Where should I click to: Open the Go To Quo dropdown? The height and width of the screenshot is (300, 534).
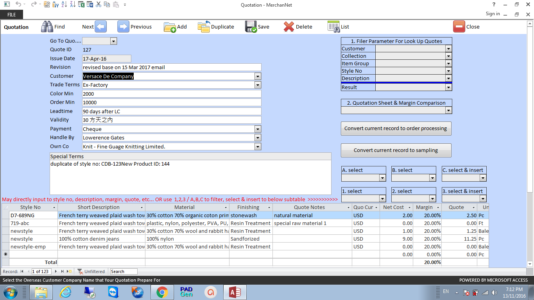coord(113,41)
